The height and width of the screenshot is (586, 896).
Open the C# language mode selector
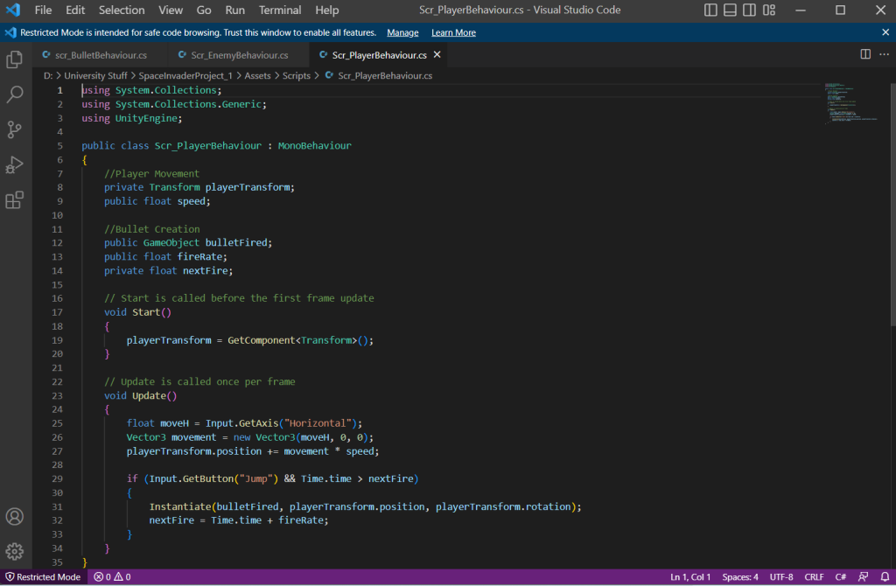pos(840,577)
